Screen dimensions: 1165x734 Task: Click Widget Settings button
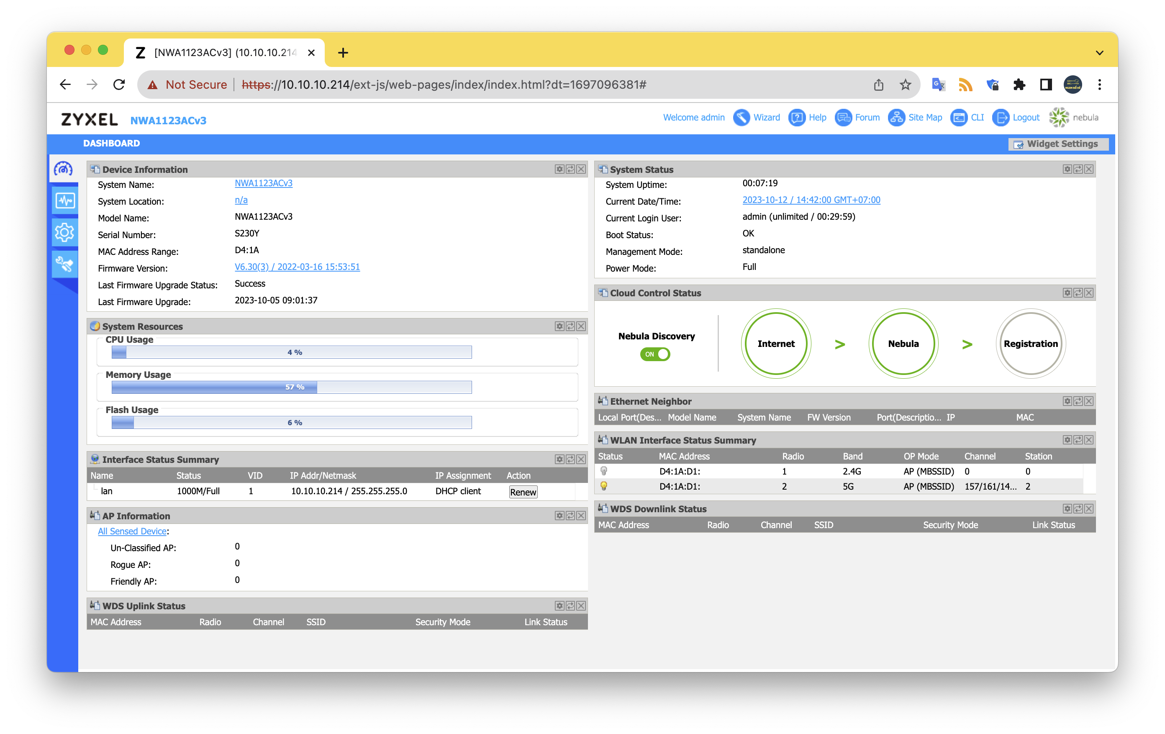1058,144
